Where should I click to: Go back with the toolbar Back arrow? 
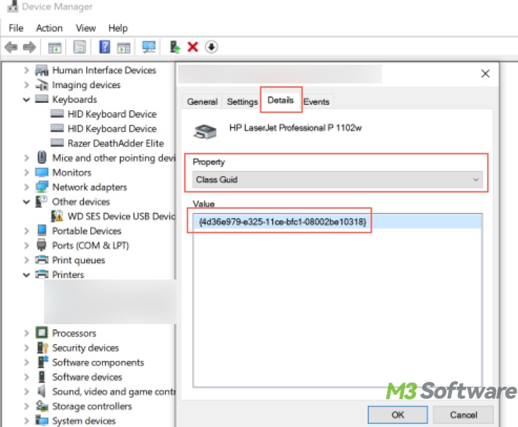pos(11,47)
